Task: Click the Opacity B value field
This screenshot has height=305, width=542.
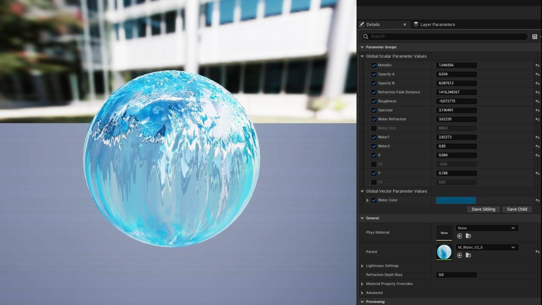Action: pos(456,83)
